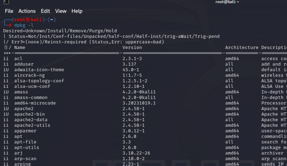
Task: Click the package name 'arj'
Action: coord(18,153)
